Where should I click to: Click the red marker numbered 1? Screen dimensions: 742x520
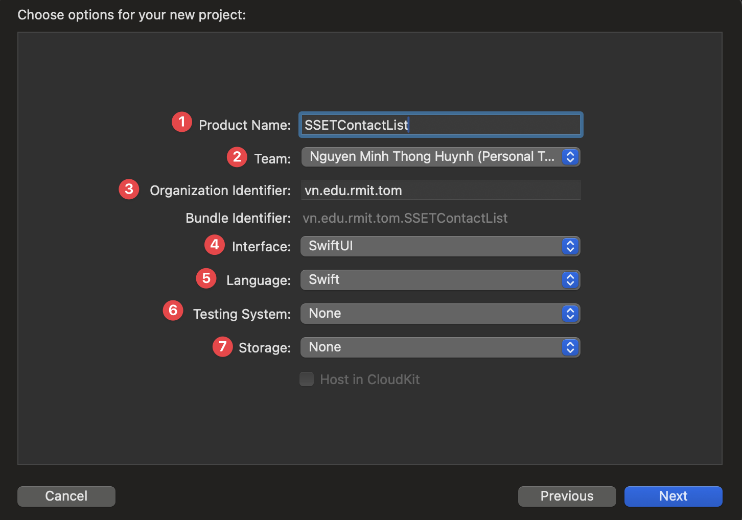[x=181, y=122]
